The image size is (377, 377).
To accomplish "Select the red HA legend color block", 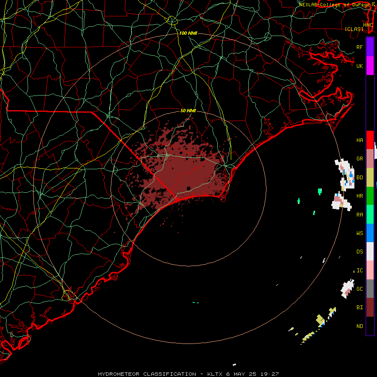I will coord(370,140).
